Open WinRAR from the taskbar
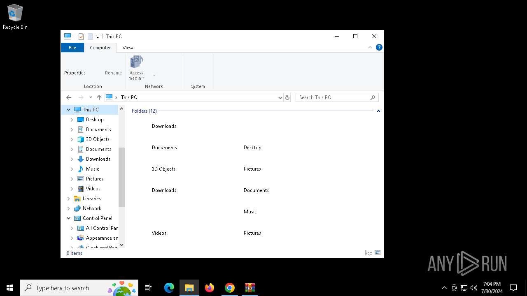The height and width of the screenshot is (296, 527). tap(250, 288)
